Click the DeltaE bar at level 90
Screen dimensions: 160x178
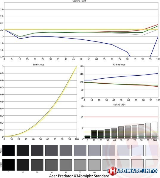(x=148, y=131)
